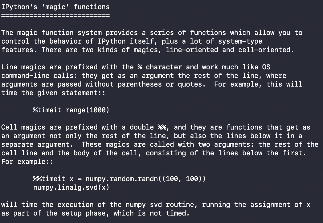This screenshot has height=223, width=323.
Task: Click the word "parentheses" in the second paragraph
Action: (x=140, y=84)
